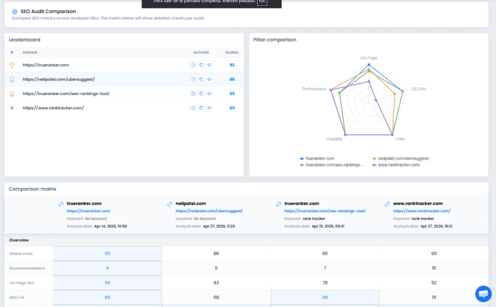Click the copy icon in https://trueranker.com leaderboard row

pos(201,65)
